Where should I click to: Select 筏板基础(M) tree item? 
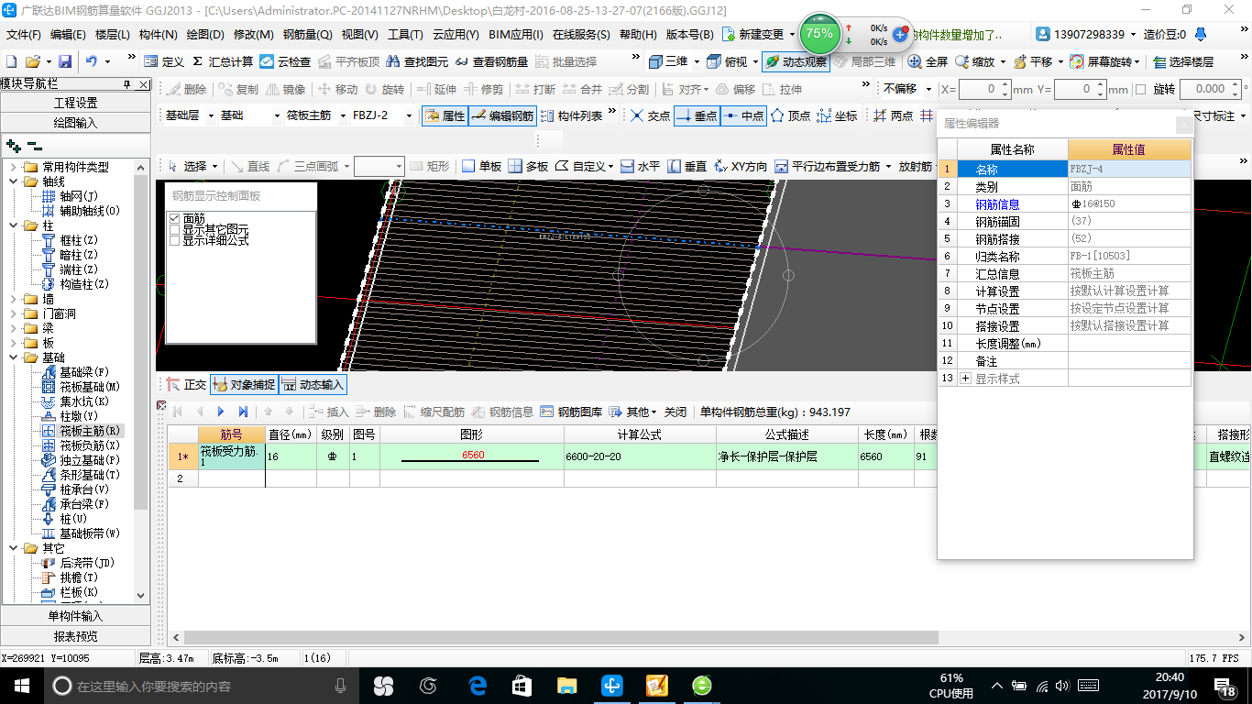tap(81, 387)
